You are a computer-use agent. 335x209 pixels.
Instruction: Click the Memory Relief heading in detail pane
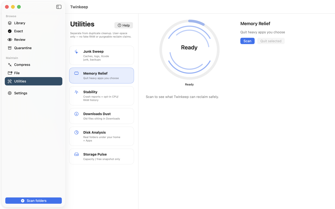click(x=255, y=24)
